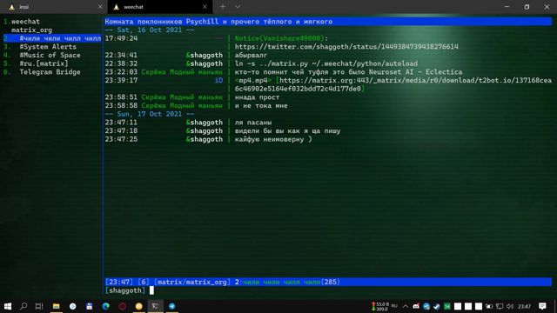This screenshot has width=557, height=313.
Task: Check the battery tray icon
Action: pos(489,306)
